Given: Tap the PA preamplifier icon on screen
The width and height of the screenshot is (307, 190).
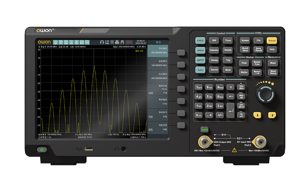Looking at the screenshot, I should (61, 42).
